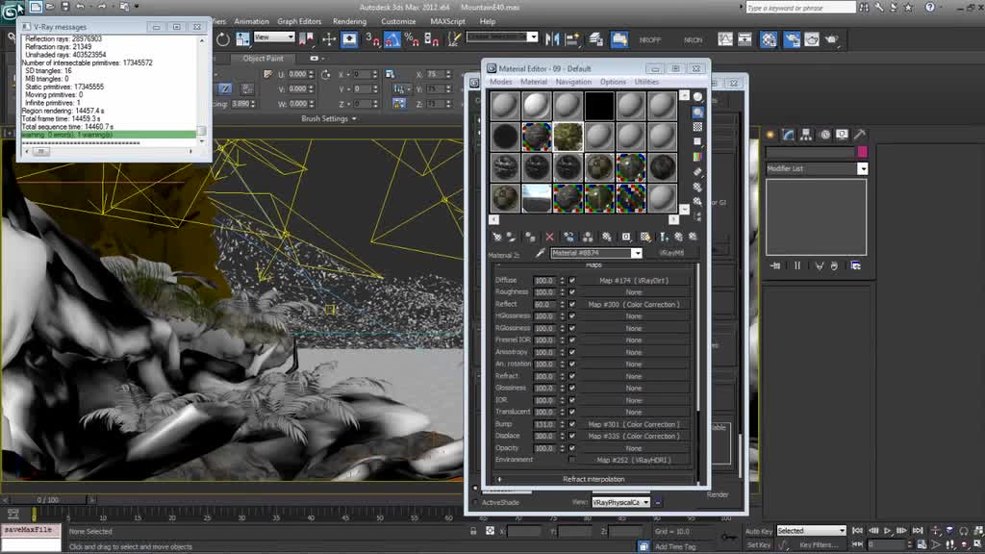The height and width of the screenshot is (554, 985).
Task: Toggle the Percent Snap icon
Action: click(x=412, y=39)
